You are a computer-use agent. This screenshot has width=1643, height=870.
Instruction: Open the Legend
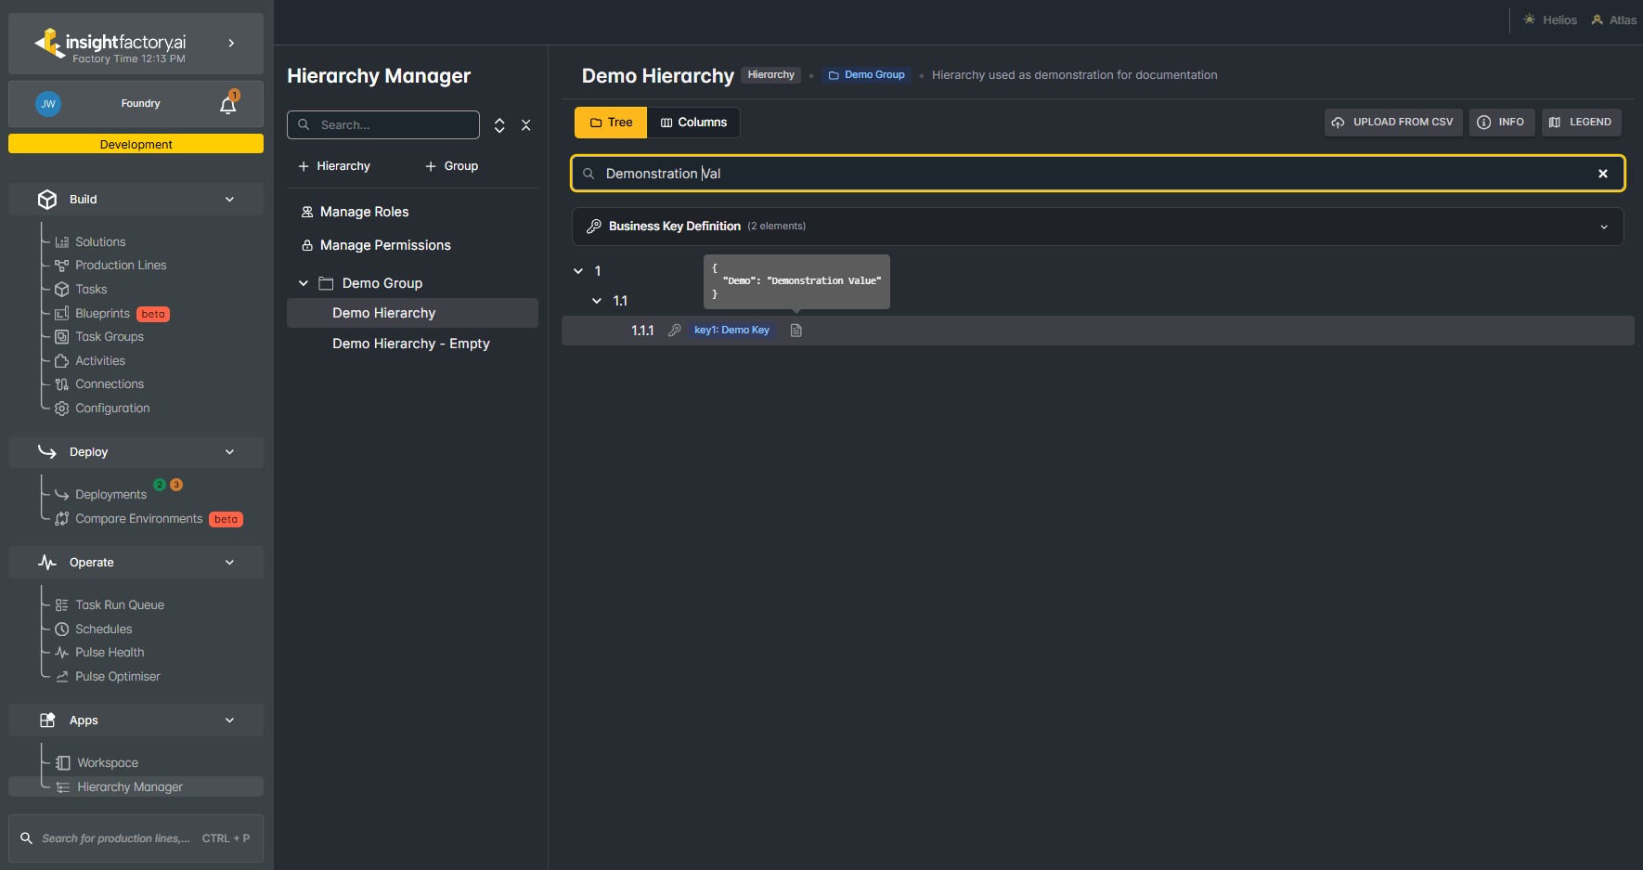click(1582, 123)
